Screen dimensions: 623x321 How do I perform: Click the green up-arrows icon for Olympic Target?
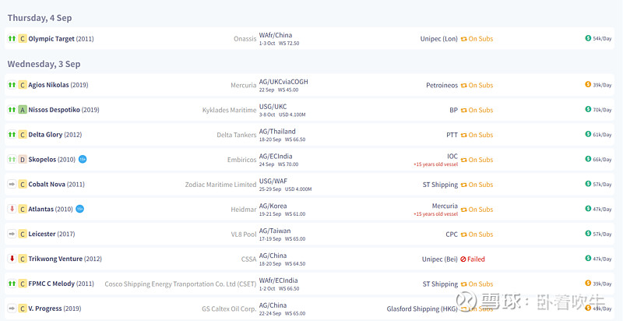12,38
